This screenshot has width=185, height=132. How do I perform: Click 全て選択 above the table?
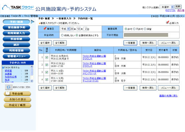tap(45, 43)
